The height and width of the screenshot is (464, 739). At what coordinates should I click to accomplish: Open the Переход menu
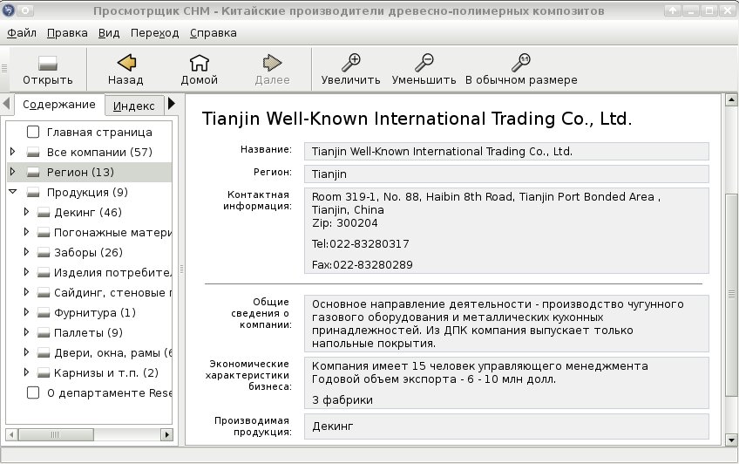click(x=154, y=33)
